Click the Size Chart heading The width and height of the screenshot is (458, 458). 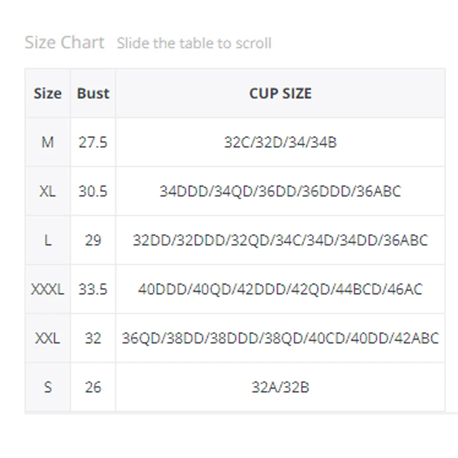coord(64,42)
